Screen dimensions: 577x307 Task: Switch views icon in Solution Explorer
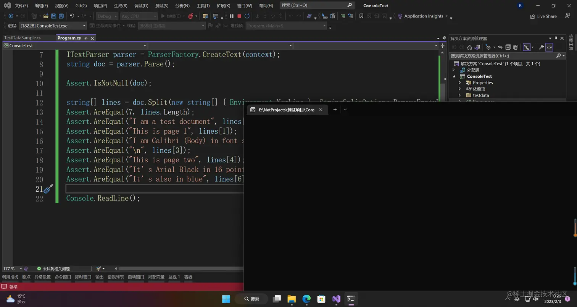pos(477,47)
